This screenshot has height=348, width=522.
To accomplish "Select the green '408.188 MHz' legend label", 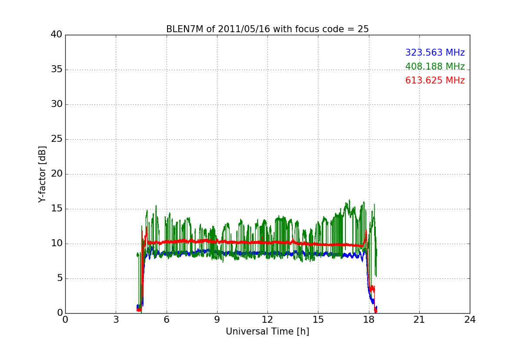I will tap(435, 67).
